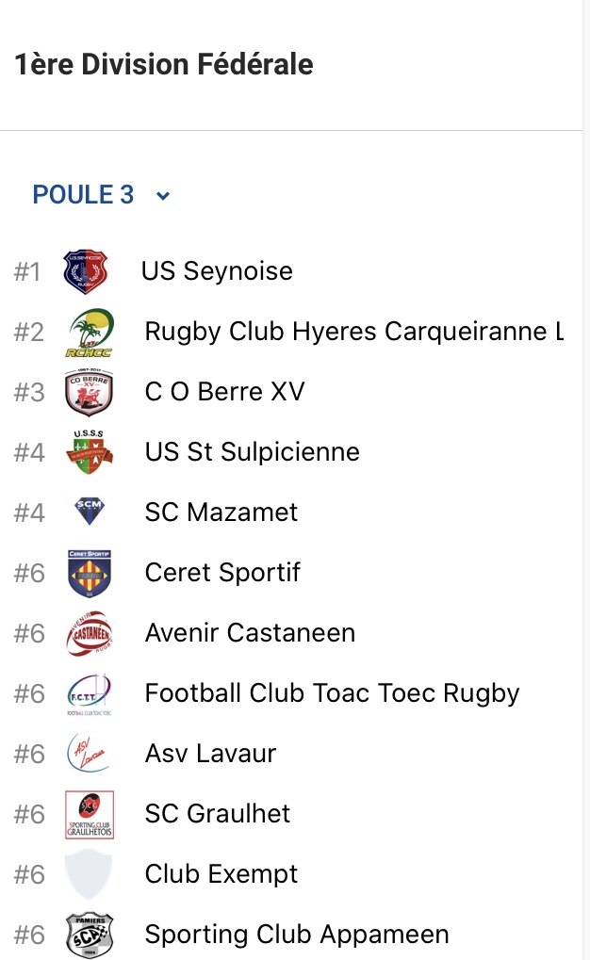Click the Football Club Toac Toec logo
Image resolution: width=590 pixels, height=960 pixels.
click(90, 694)
